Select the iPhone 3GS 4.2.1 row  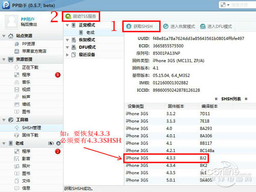190,151
